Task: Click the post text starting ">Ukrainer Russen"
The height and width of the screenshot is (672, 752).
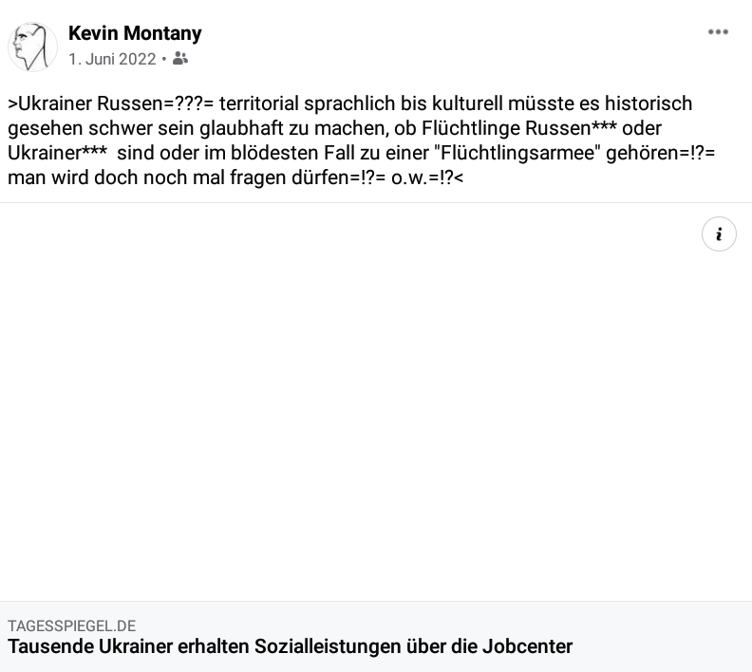Action: (362, 140)
